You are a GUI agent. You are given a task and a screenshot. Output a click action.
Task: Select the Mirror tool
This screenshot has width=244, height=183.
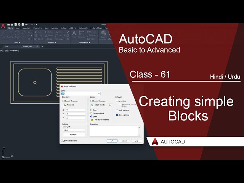[x=49, y=35]
